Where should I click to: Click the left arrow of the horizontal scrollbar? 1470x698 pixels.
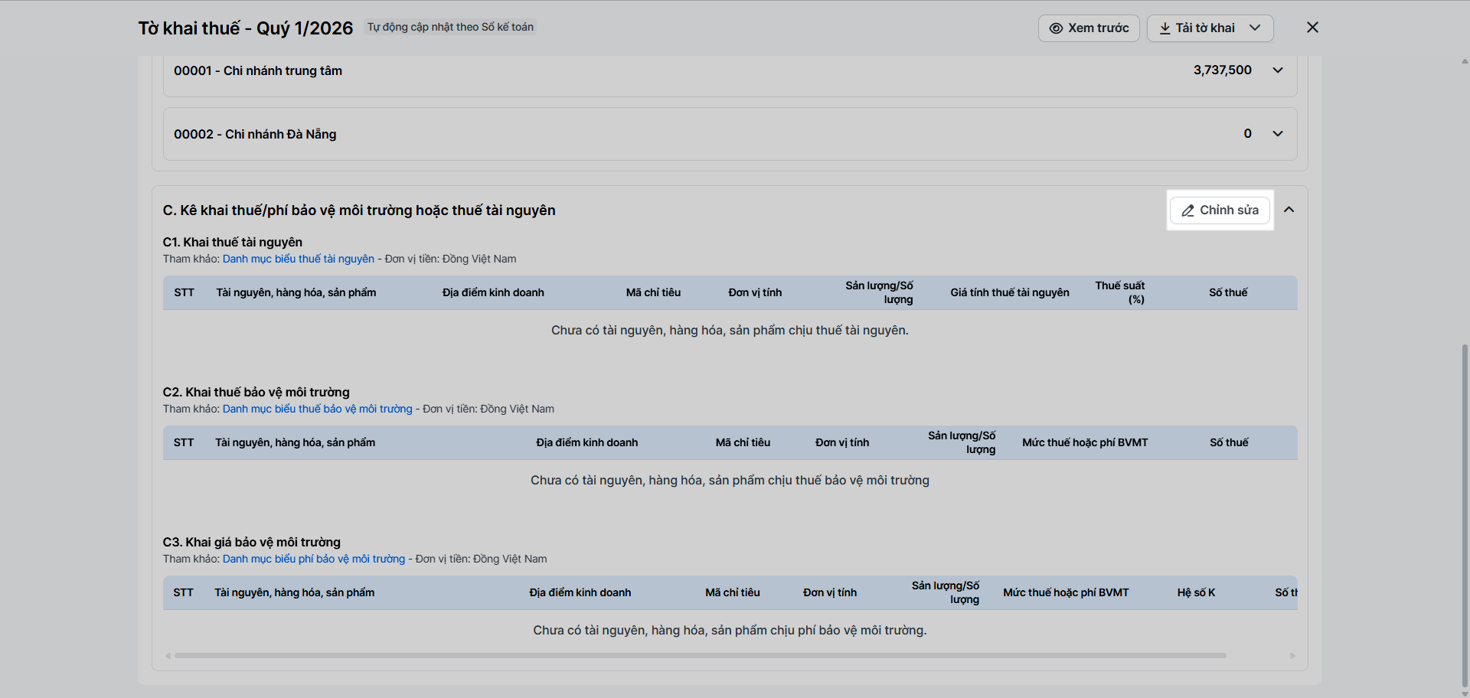(168, 656)
